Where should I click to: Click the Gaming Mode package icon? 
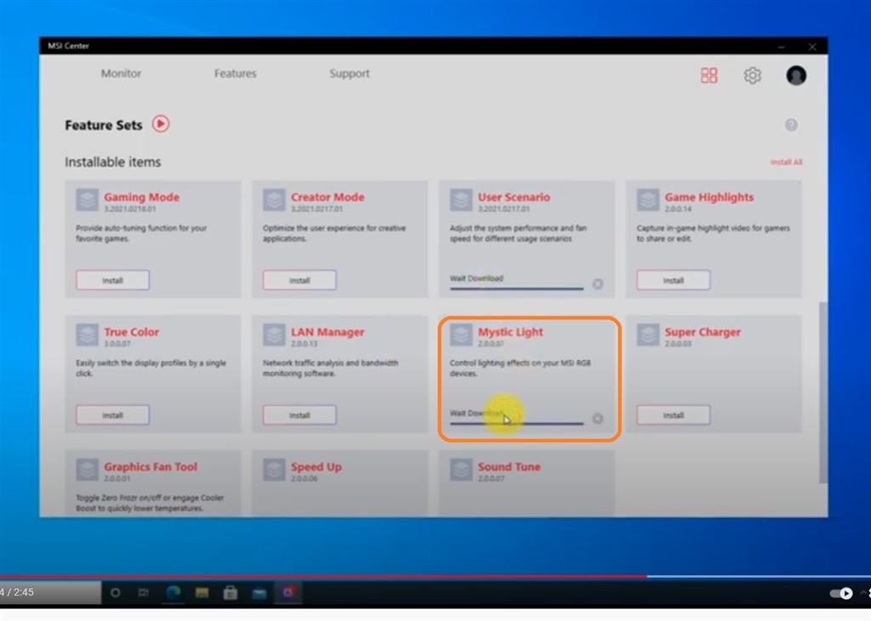[88, 200]
